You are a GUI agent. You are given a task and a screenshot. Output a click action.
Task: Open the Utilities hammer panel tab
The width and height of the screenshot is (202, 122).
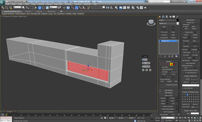[x=177, y=17]
